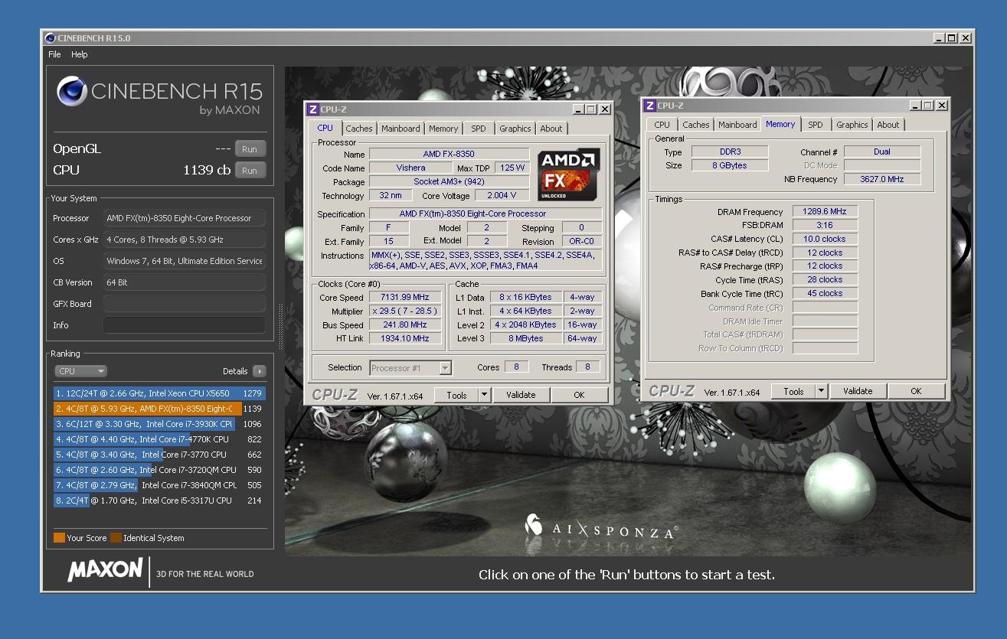Select Xeon X5650 ranking entry
This screenshot has height=639, width=1007.
click(159, 393)
